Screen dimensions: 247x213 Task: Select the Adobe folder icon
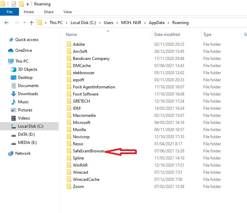point(69,44)
